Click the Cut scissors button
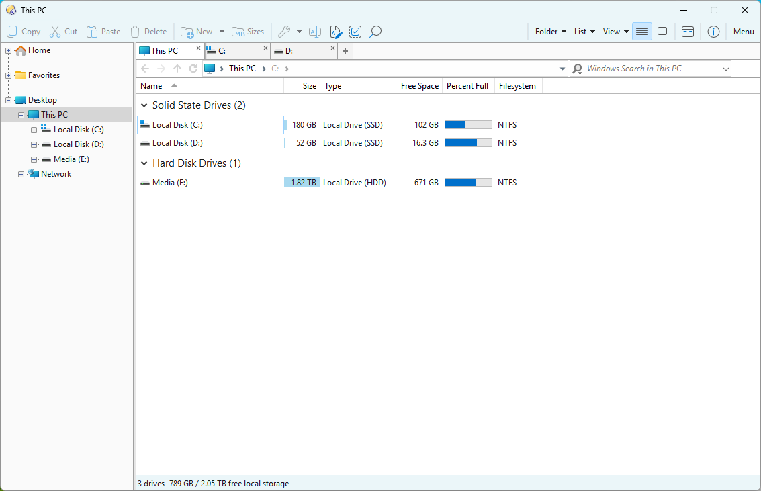 [x=64, y=32]
